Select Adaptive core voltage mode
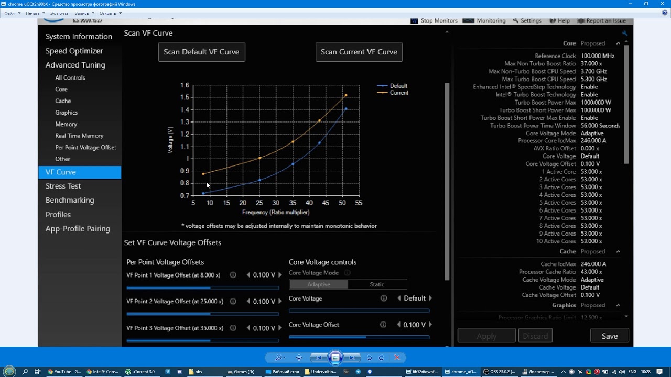Image resolution: width=671 pixels, height=377 pixels. click(319, 284)
